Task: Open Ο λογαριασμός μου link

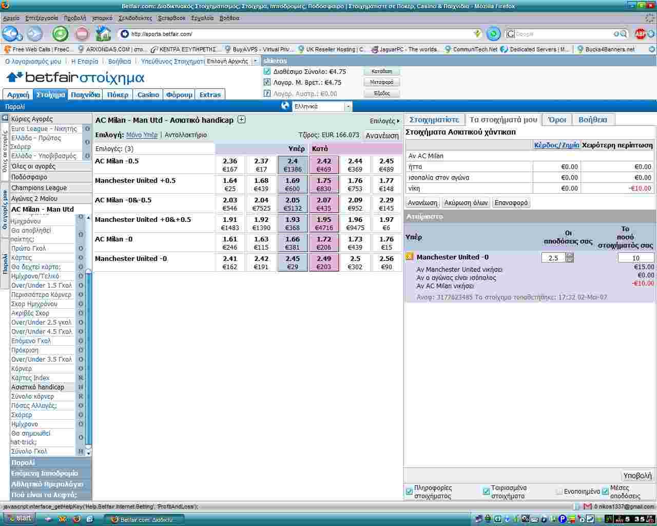Action: click(33, 61)
